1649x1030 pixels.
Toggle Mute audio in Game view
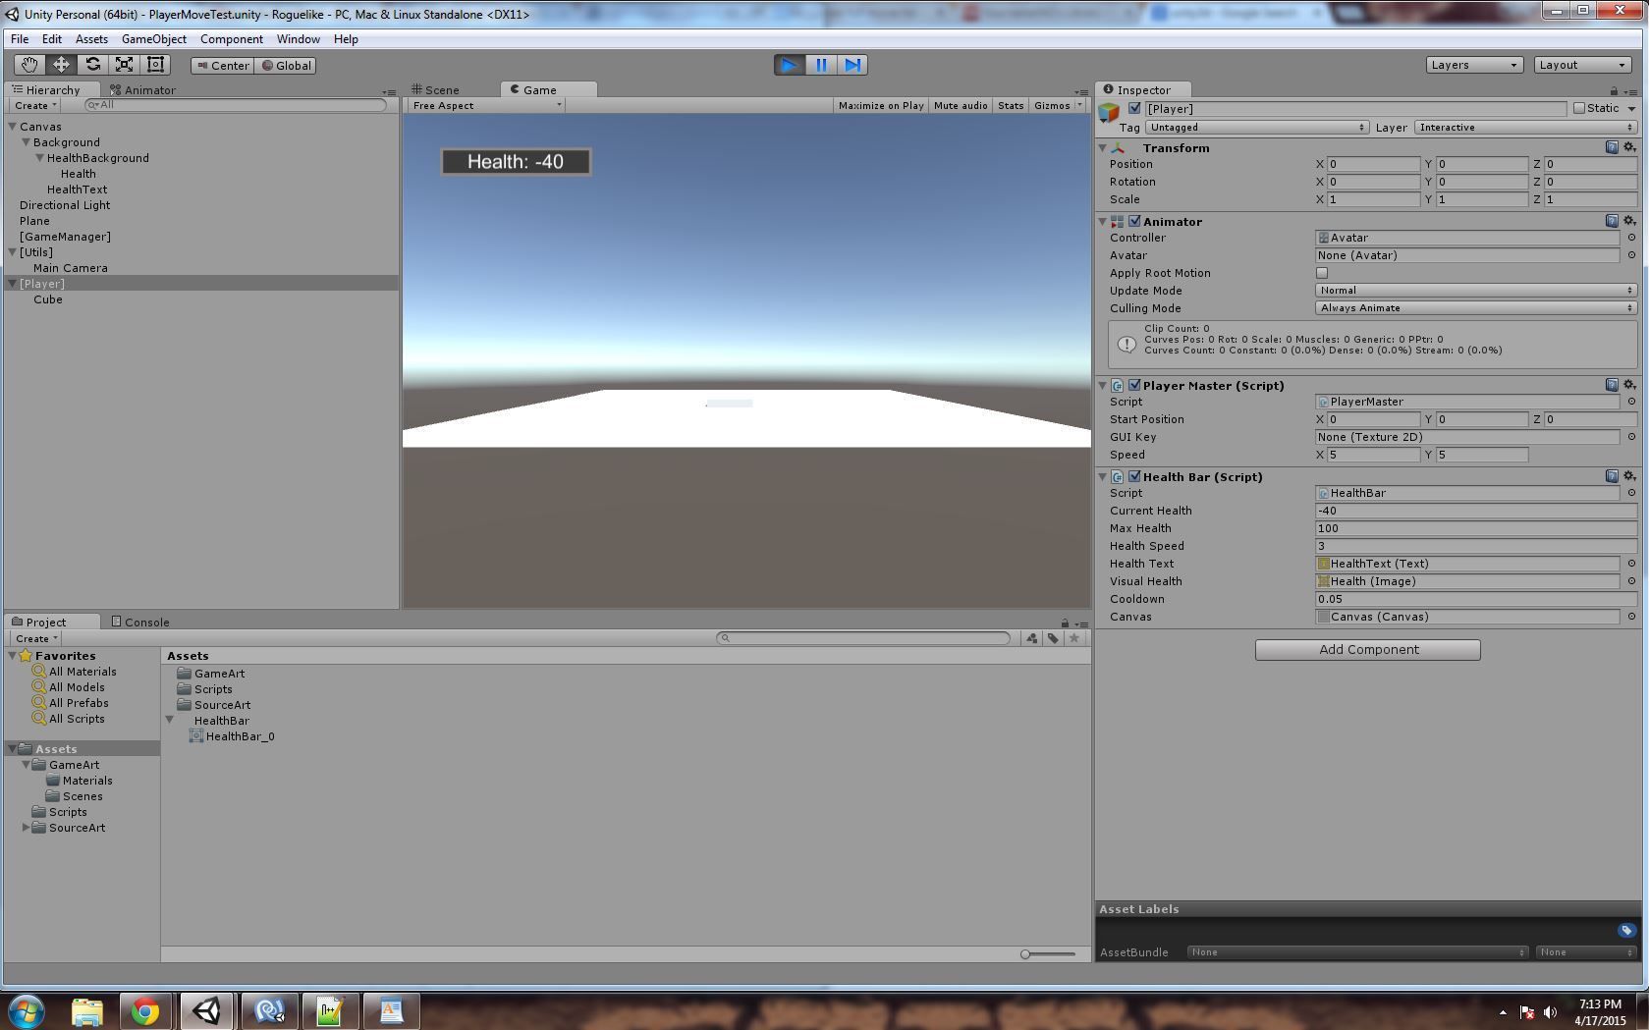pyautogui.click(x=961, y=105)
